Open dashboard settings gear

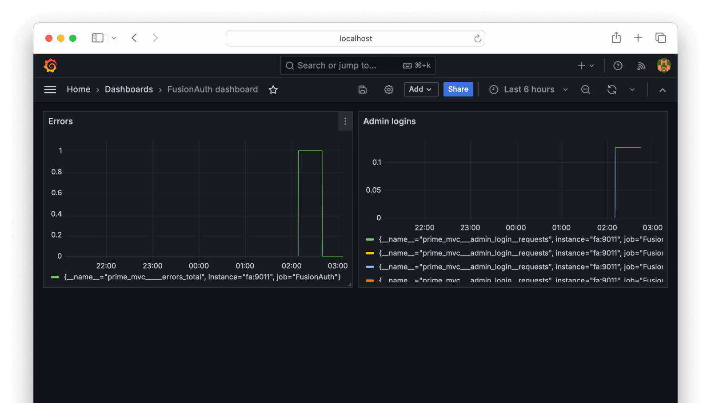pos(388,89)
